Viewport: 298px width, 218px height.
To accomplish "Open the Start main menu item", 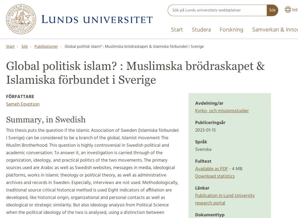I will (177, 30).
